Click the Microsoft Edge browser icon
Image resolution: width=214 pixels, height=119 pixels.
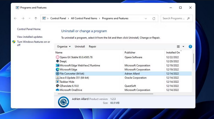58,69
